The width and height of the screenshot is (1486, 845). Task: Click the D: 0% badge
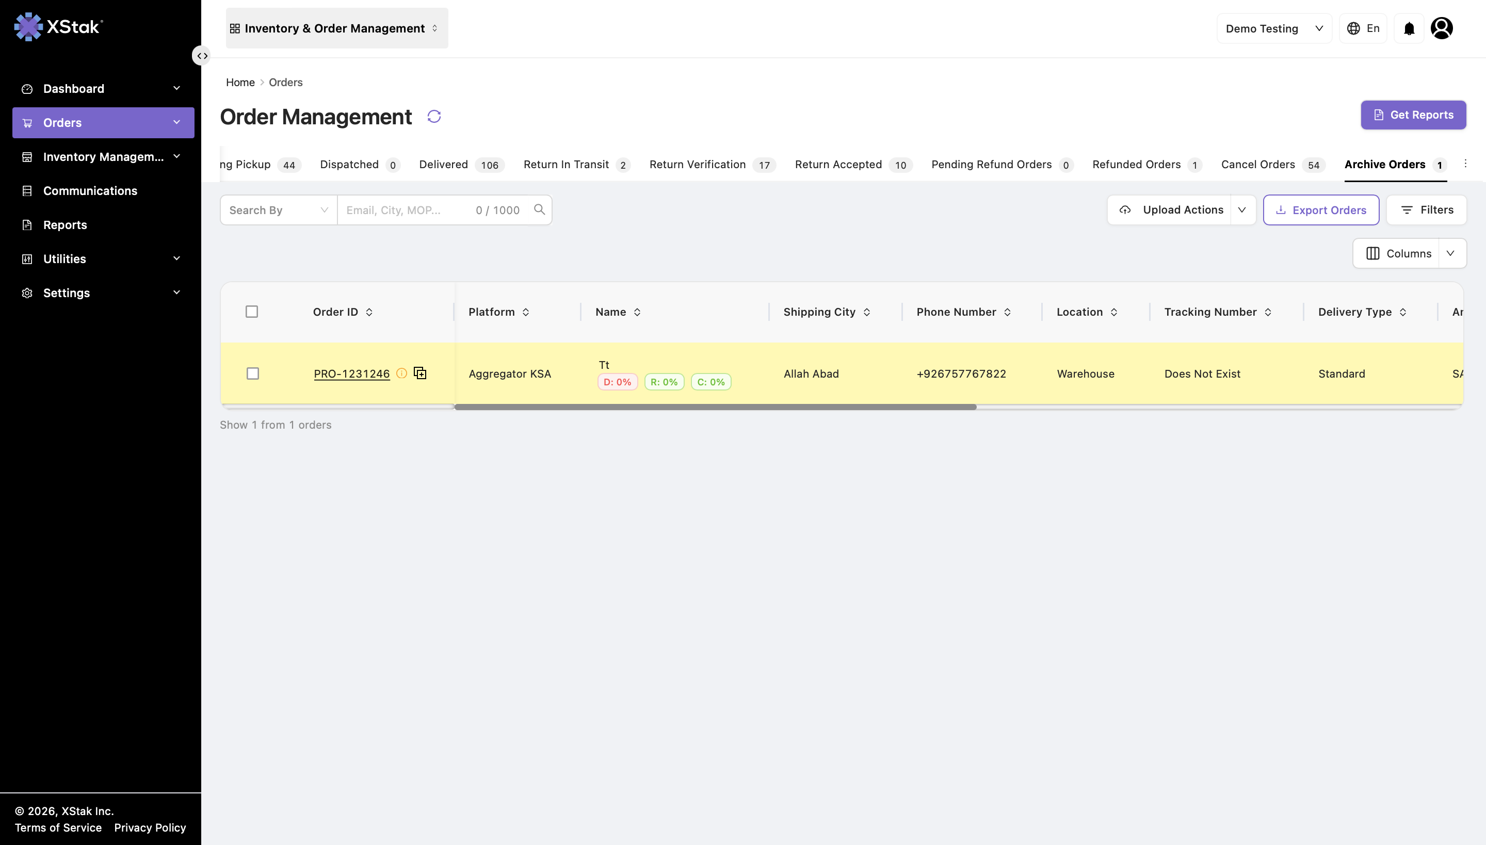click(618, 382)
